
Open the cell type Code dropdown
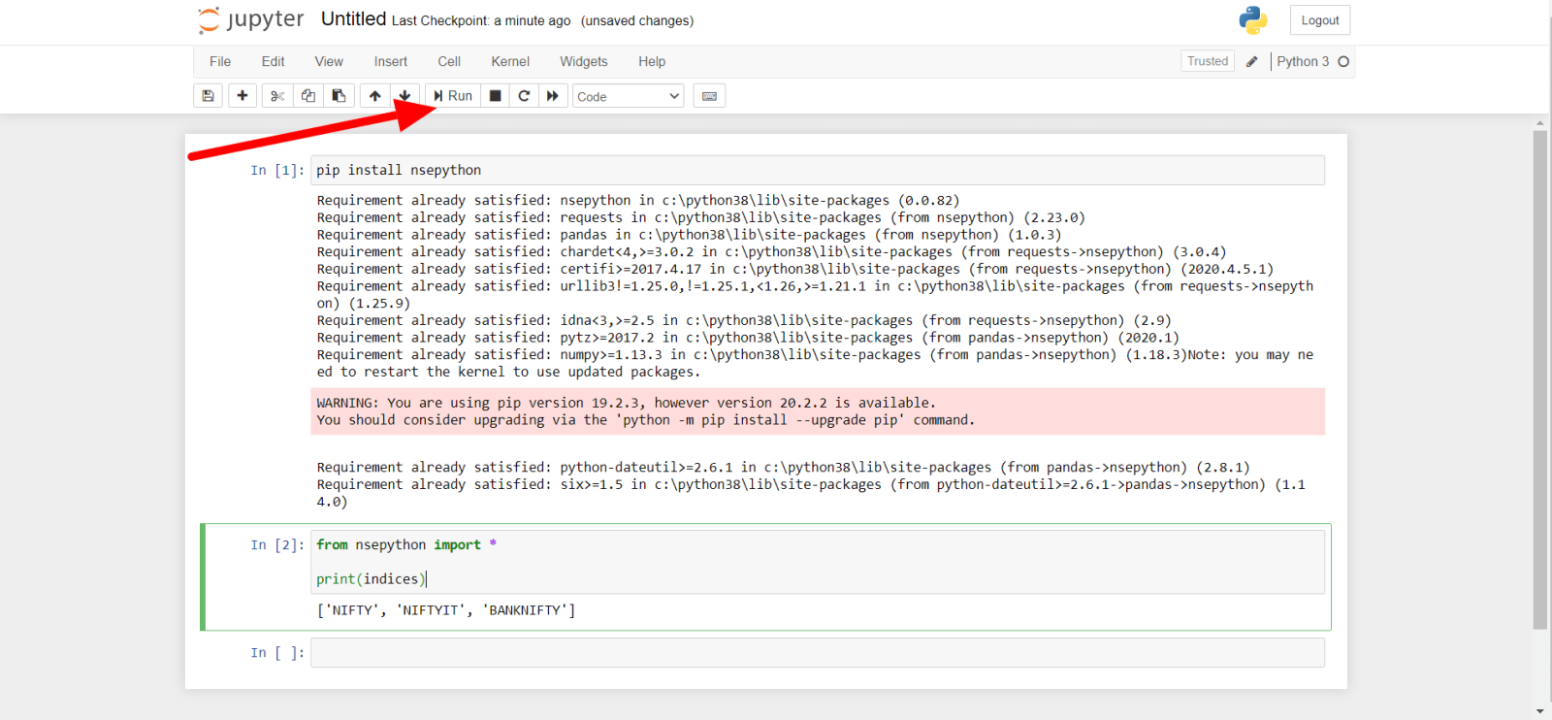coord(628,96)
